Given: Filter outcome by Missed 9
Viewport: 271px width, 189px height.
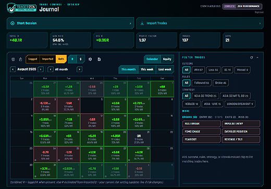Looking at the screenshot, I should (242, 70).
